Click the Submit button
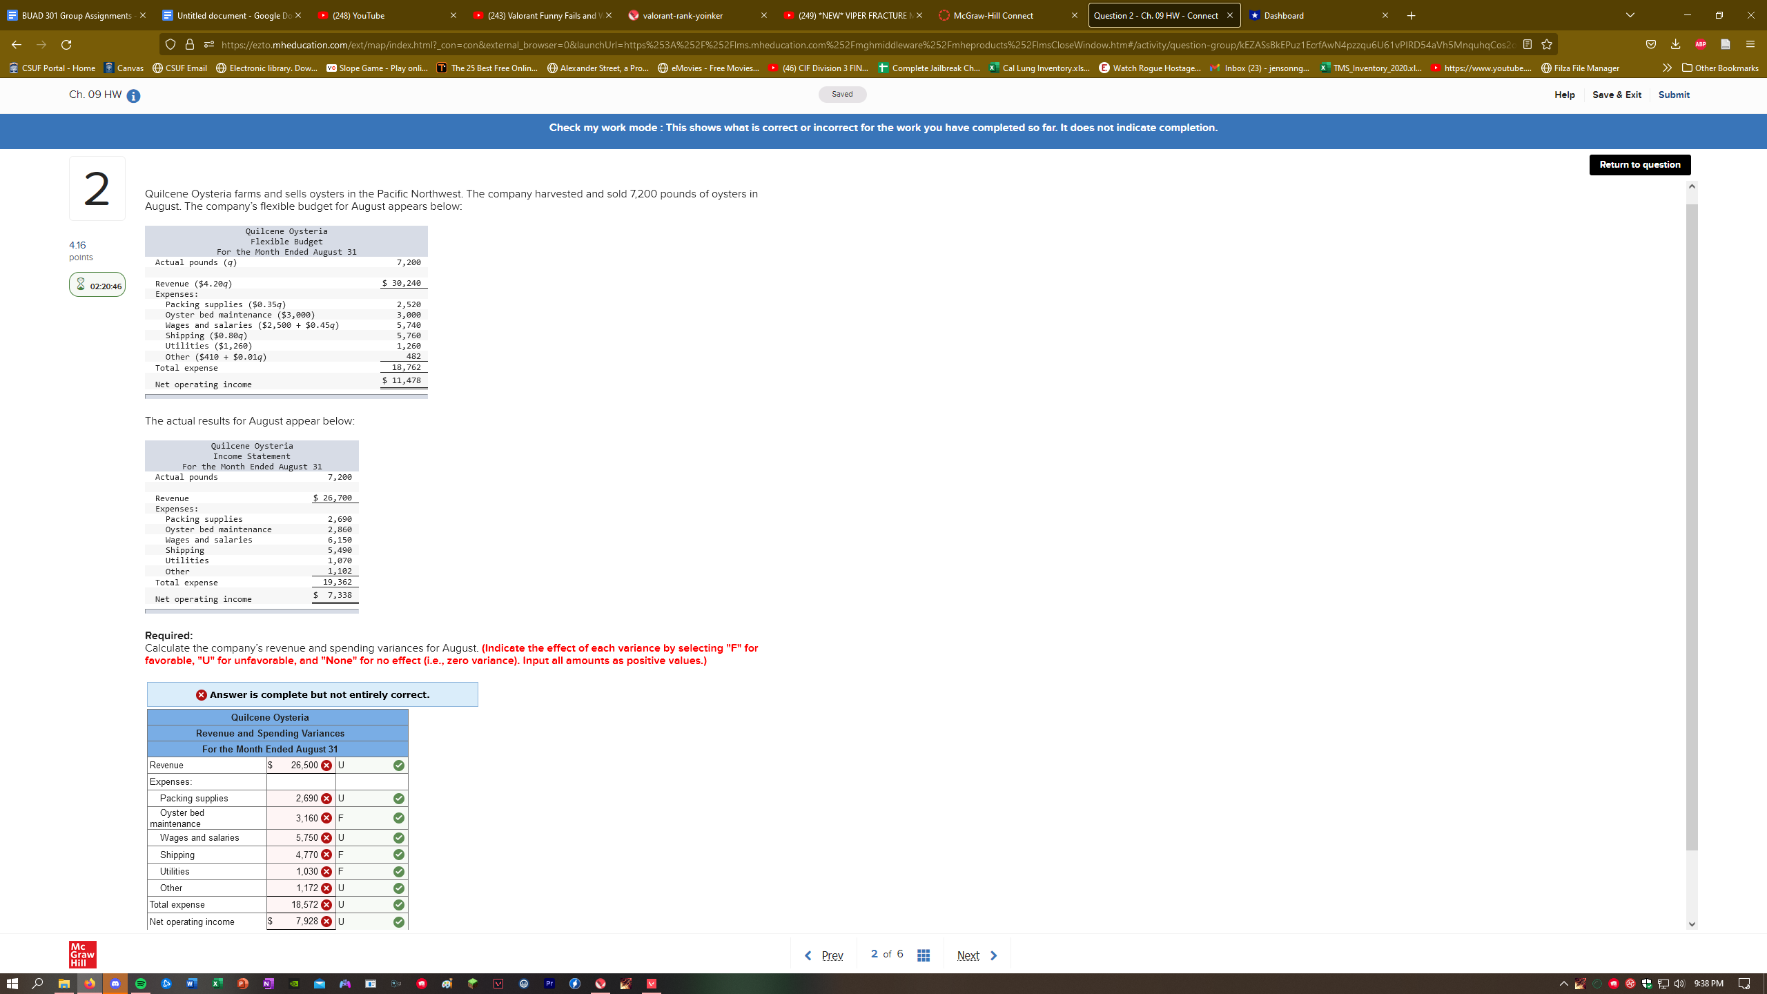1767x994 pixels. click(1674, 95)
